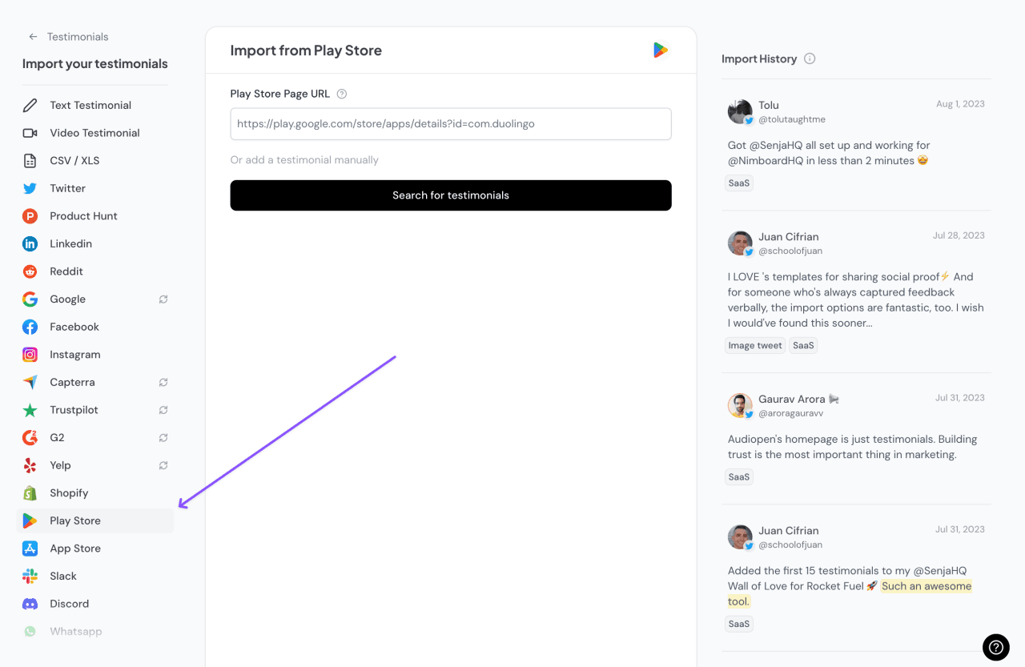This screenshot has width=1025, height=667.
Task: Click the Reddit logo icon
Action: pos(30,271)
